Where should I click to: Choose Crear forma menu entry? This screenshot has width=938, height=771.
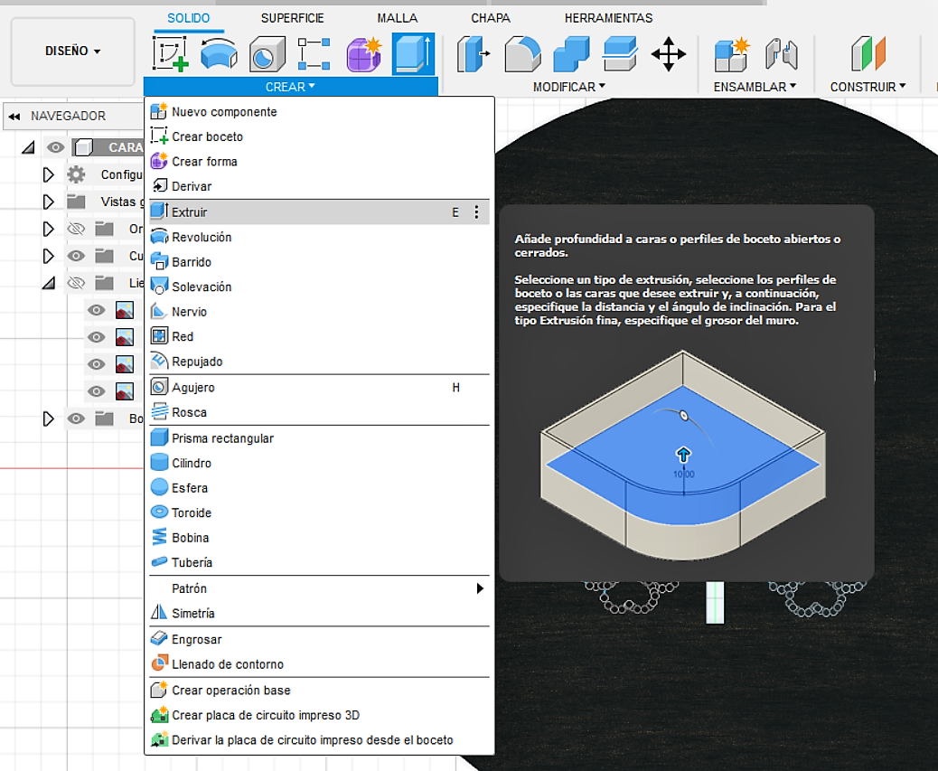(x=320, y=162)
